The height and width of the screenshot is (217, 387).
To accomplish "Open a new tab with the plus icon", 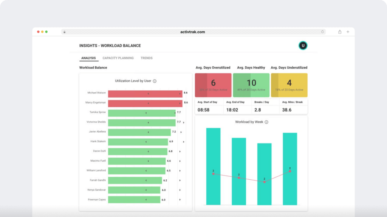I will 348,32.
